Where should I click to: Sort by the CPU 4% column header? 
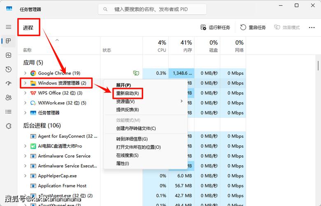click(x=156, y=46)
